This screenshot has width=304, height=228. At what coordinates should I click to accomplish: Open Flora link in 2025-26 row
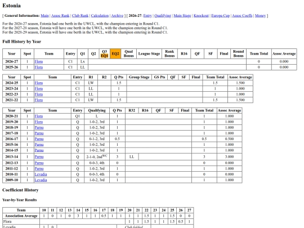tap(39, 68)
